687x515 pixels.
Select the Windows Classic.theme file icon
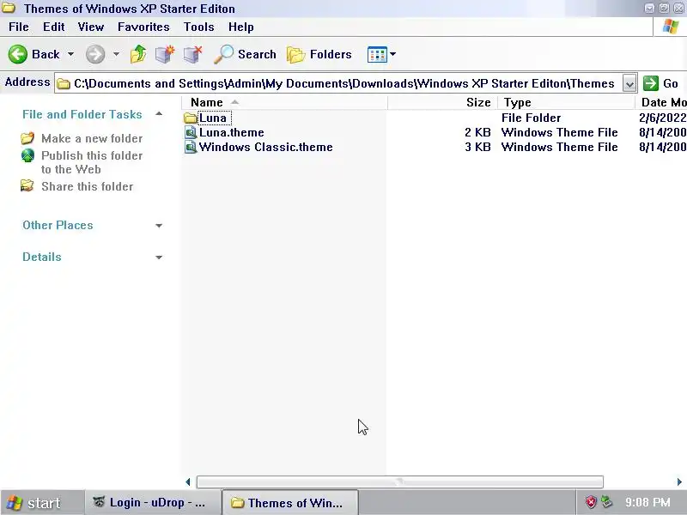point(191,147)
